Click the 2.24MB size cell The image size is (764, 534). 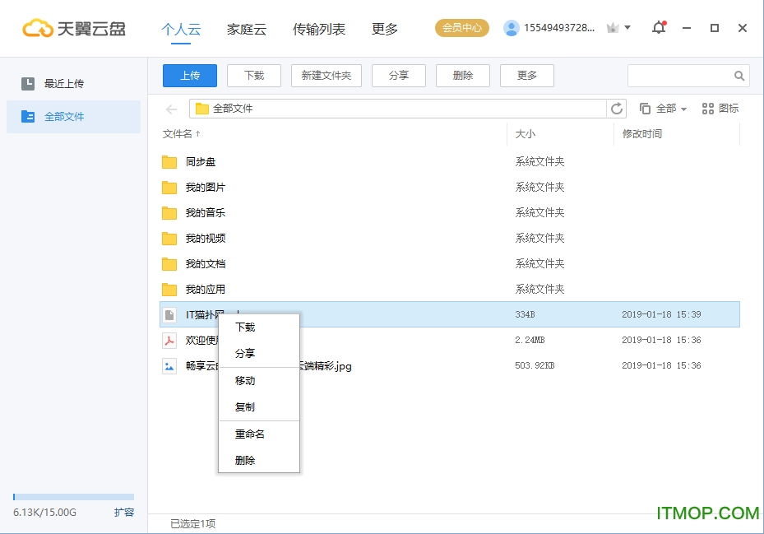pos(530,340)
